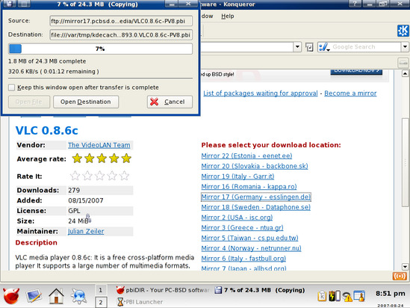The width and height of the screenshot is (410, 308).
Task: Open the Klipper clipboard tray icon
Action: (x=322, y=296)
